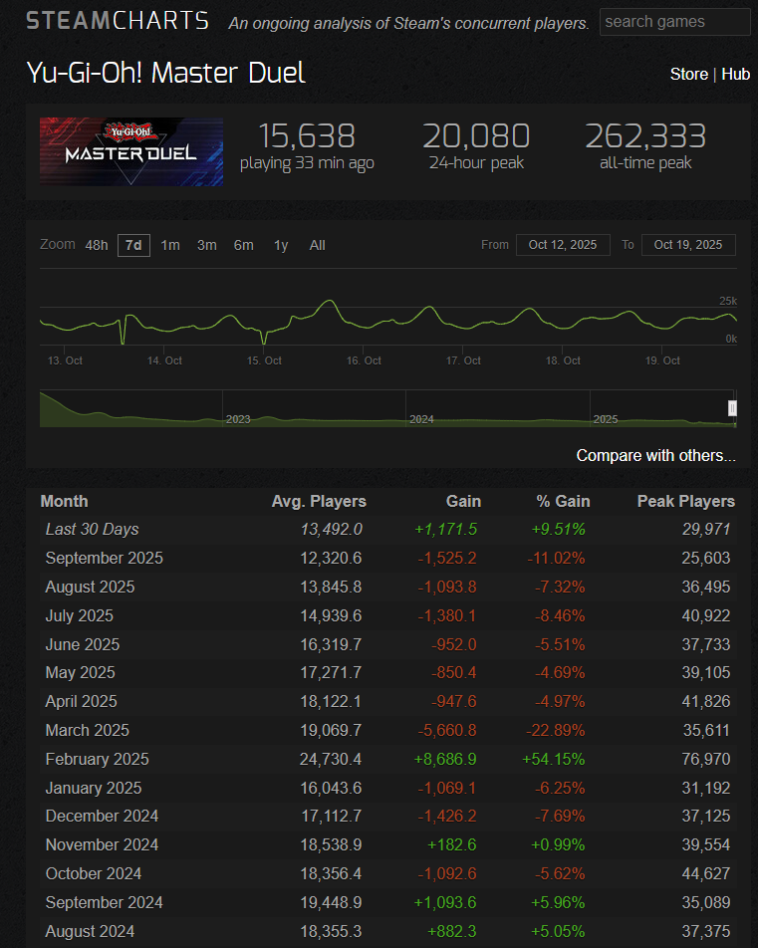Edit the From date field Oct 12, 2025
758x948 pixels.
point(563,245)
